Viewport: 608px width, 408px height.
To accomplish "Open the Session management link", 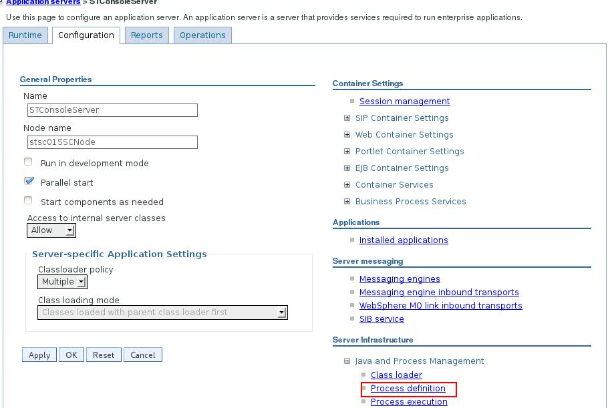I will pyautogui.click(x=404, y=101).
